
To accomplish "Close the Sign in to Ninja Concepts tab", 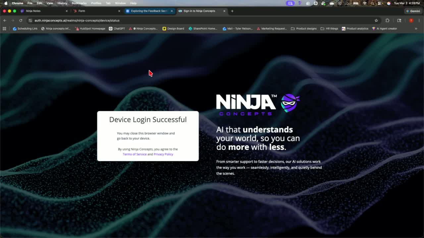I will [x=224, y=11].
